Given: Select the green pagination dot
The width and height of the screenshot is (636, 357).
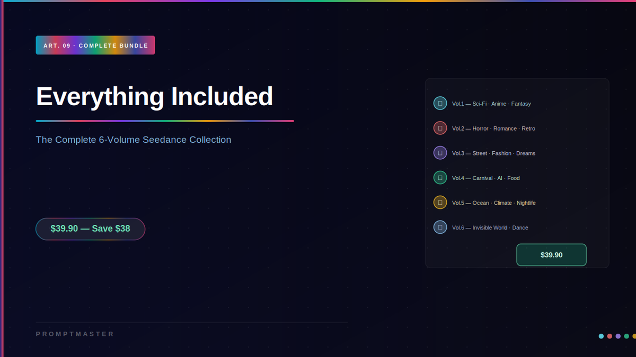Looking at the screenshot, I should (x=626, y=336).
